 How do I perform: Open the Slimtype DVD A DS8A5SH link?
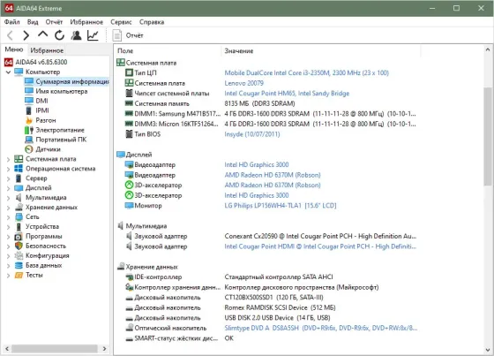[321, 328]
